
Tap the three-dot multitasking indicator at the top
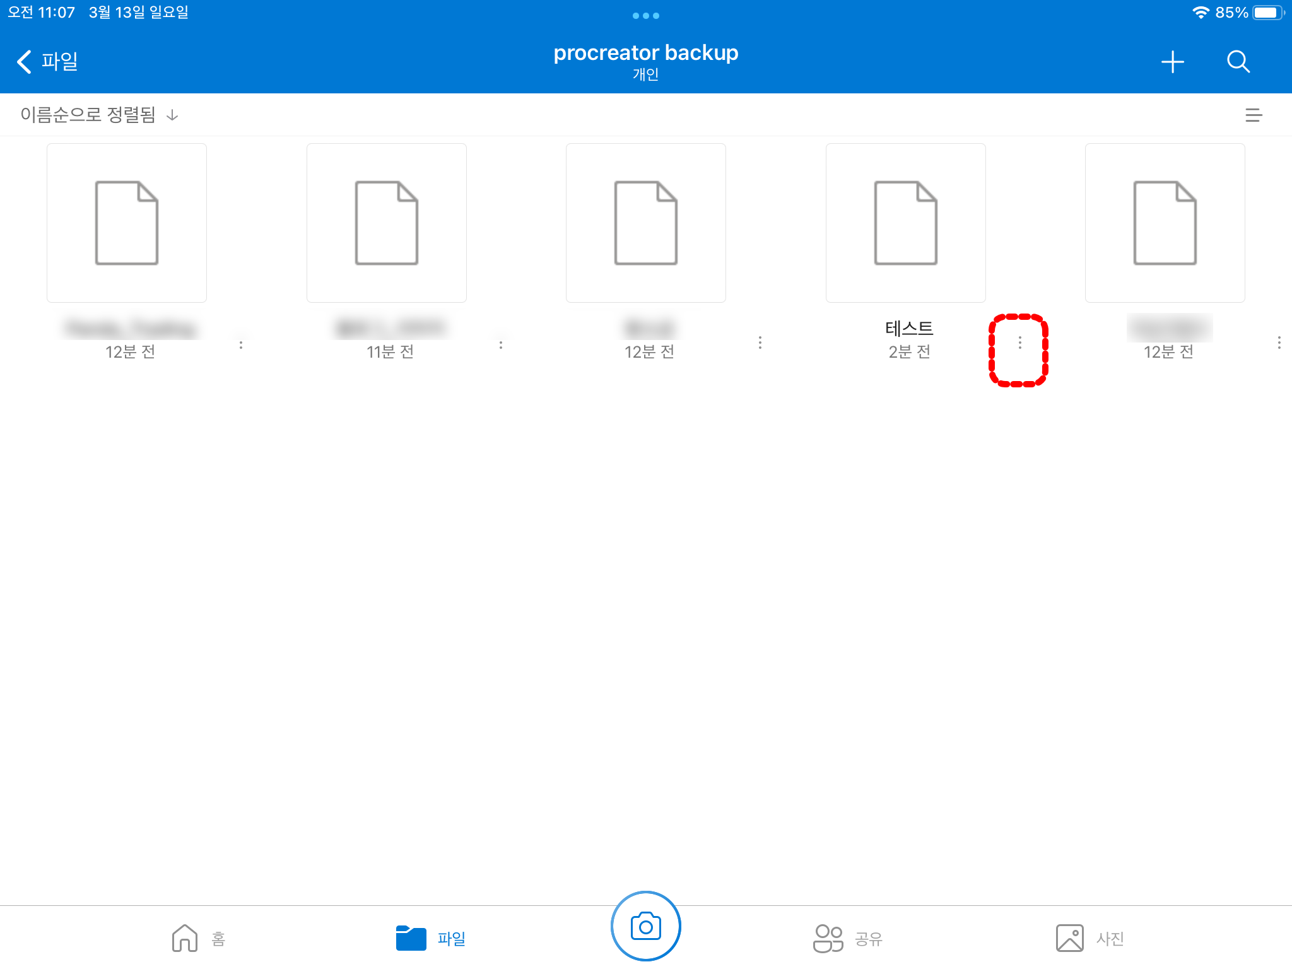tap(645, 16)
